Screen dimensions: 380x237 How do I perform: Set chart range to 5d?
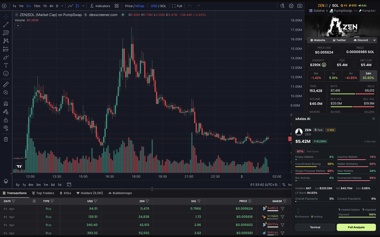pyautogui.click(x=53, y=185)
